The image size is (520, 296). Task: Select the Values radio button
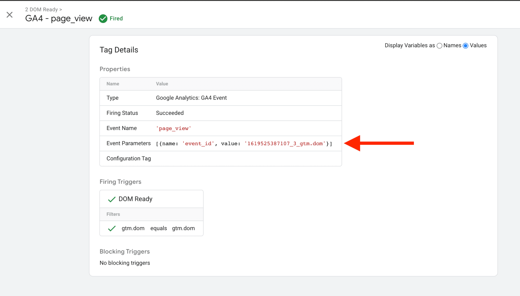[465, 46]
